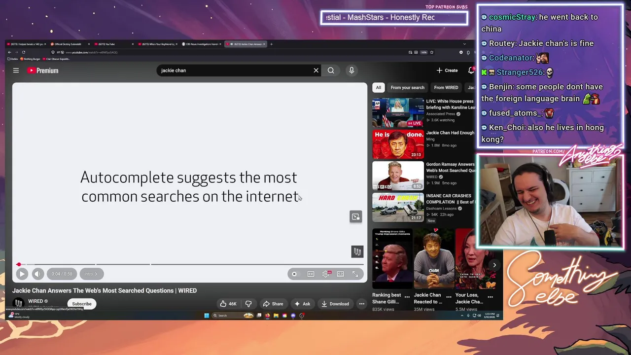Open the WIRED channel name link
The height and width of the screenshot is (355, 631).
coord(35,301)
